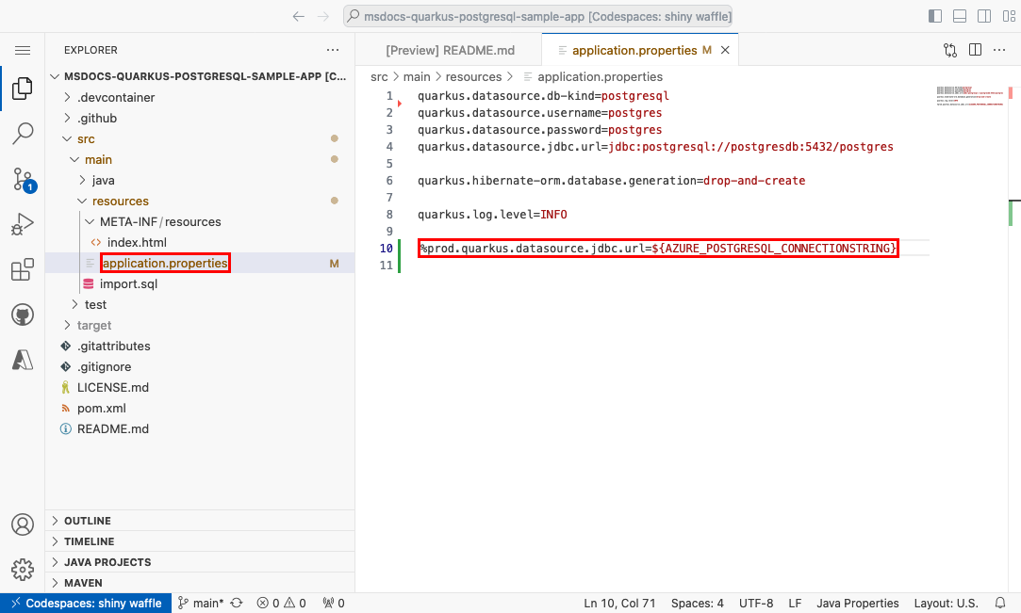This screenshot has width=1021, height=613.
Task: Open the Azure view in activity bar
Action: [x=23, y=360]
